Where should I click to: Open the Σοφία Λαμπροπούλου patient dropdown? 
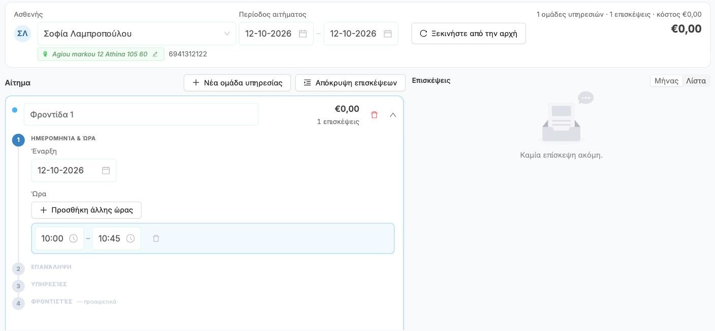(x=137, y=34)
